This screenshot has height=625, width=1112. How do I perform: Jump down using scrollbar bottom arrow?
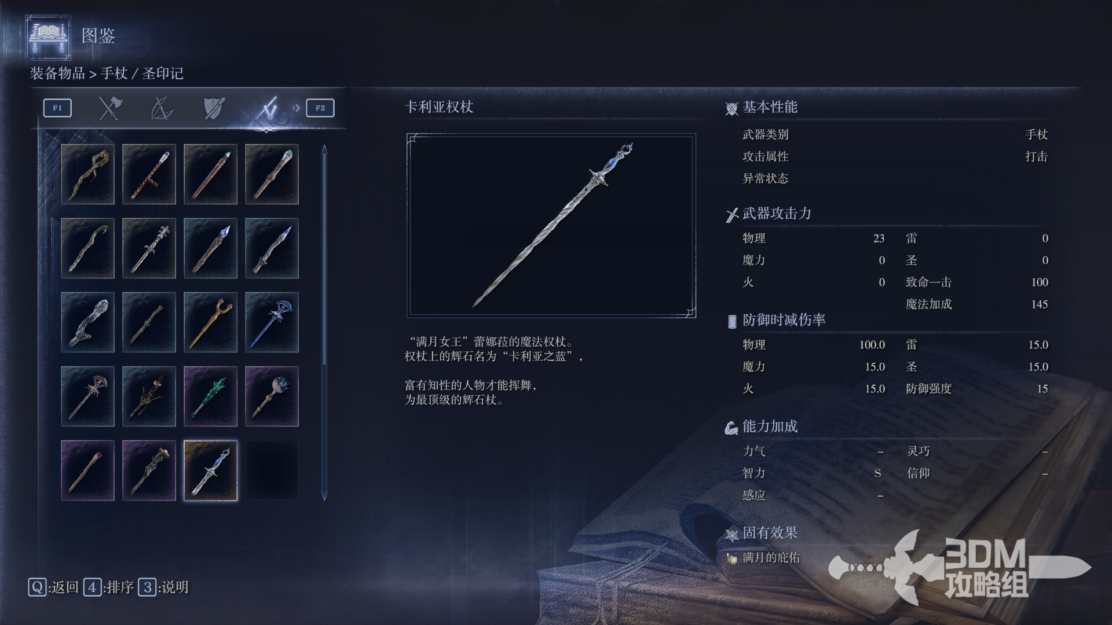click(x=324, y=497)
